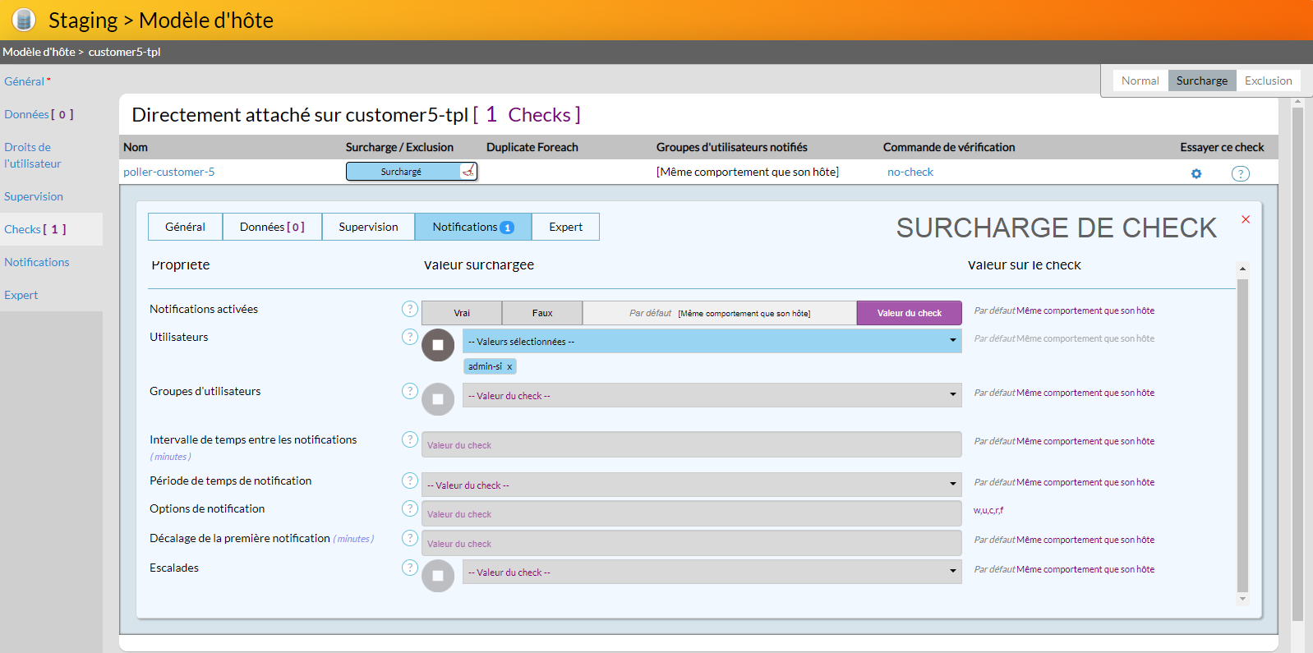This screenshot has width=1313, height=653.
Task: Toggle the Escalades override button
Action: 438,576
